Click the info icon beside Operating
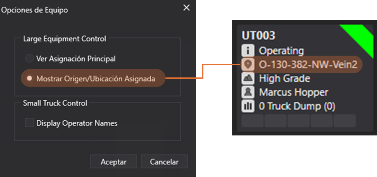377x177 pixels. point(247,50)
